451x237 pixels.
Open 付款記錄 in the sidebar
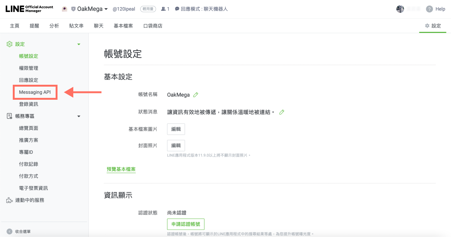29,164
